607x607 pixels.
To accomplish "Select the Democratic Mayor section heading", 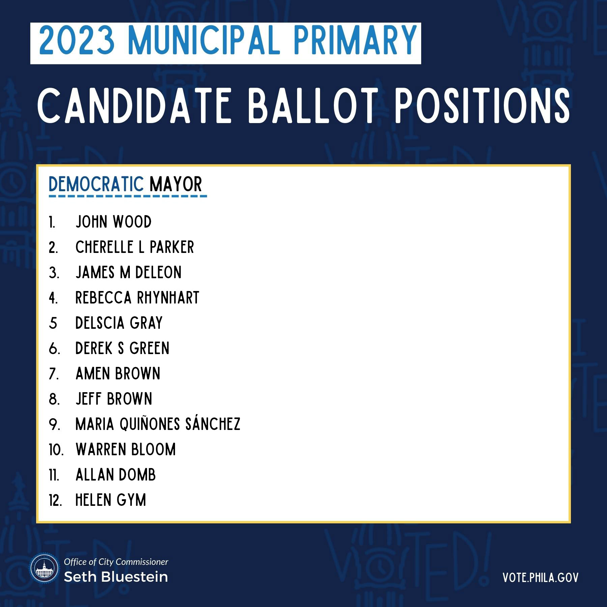I will (125, 184).
